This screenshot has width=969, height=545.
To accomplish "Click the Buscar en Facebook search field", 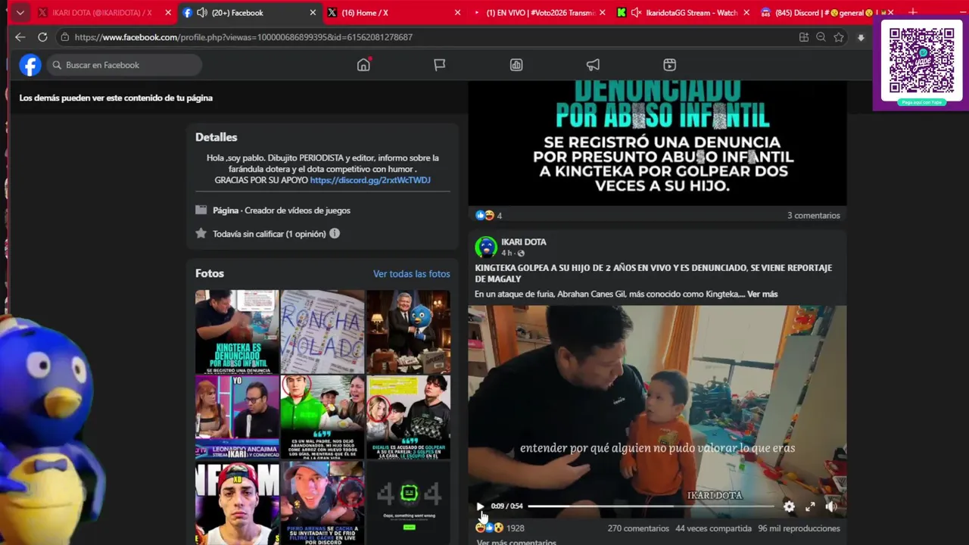I will (123, 65).
